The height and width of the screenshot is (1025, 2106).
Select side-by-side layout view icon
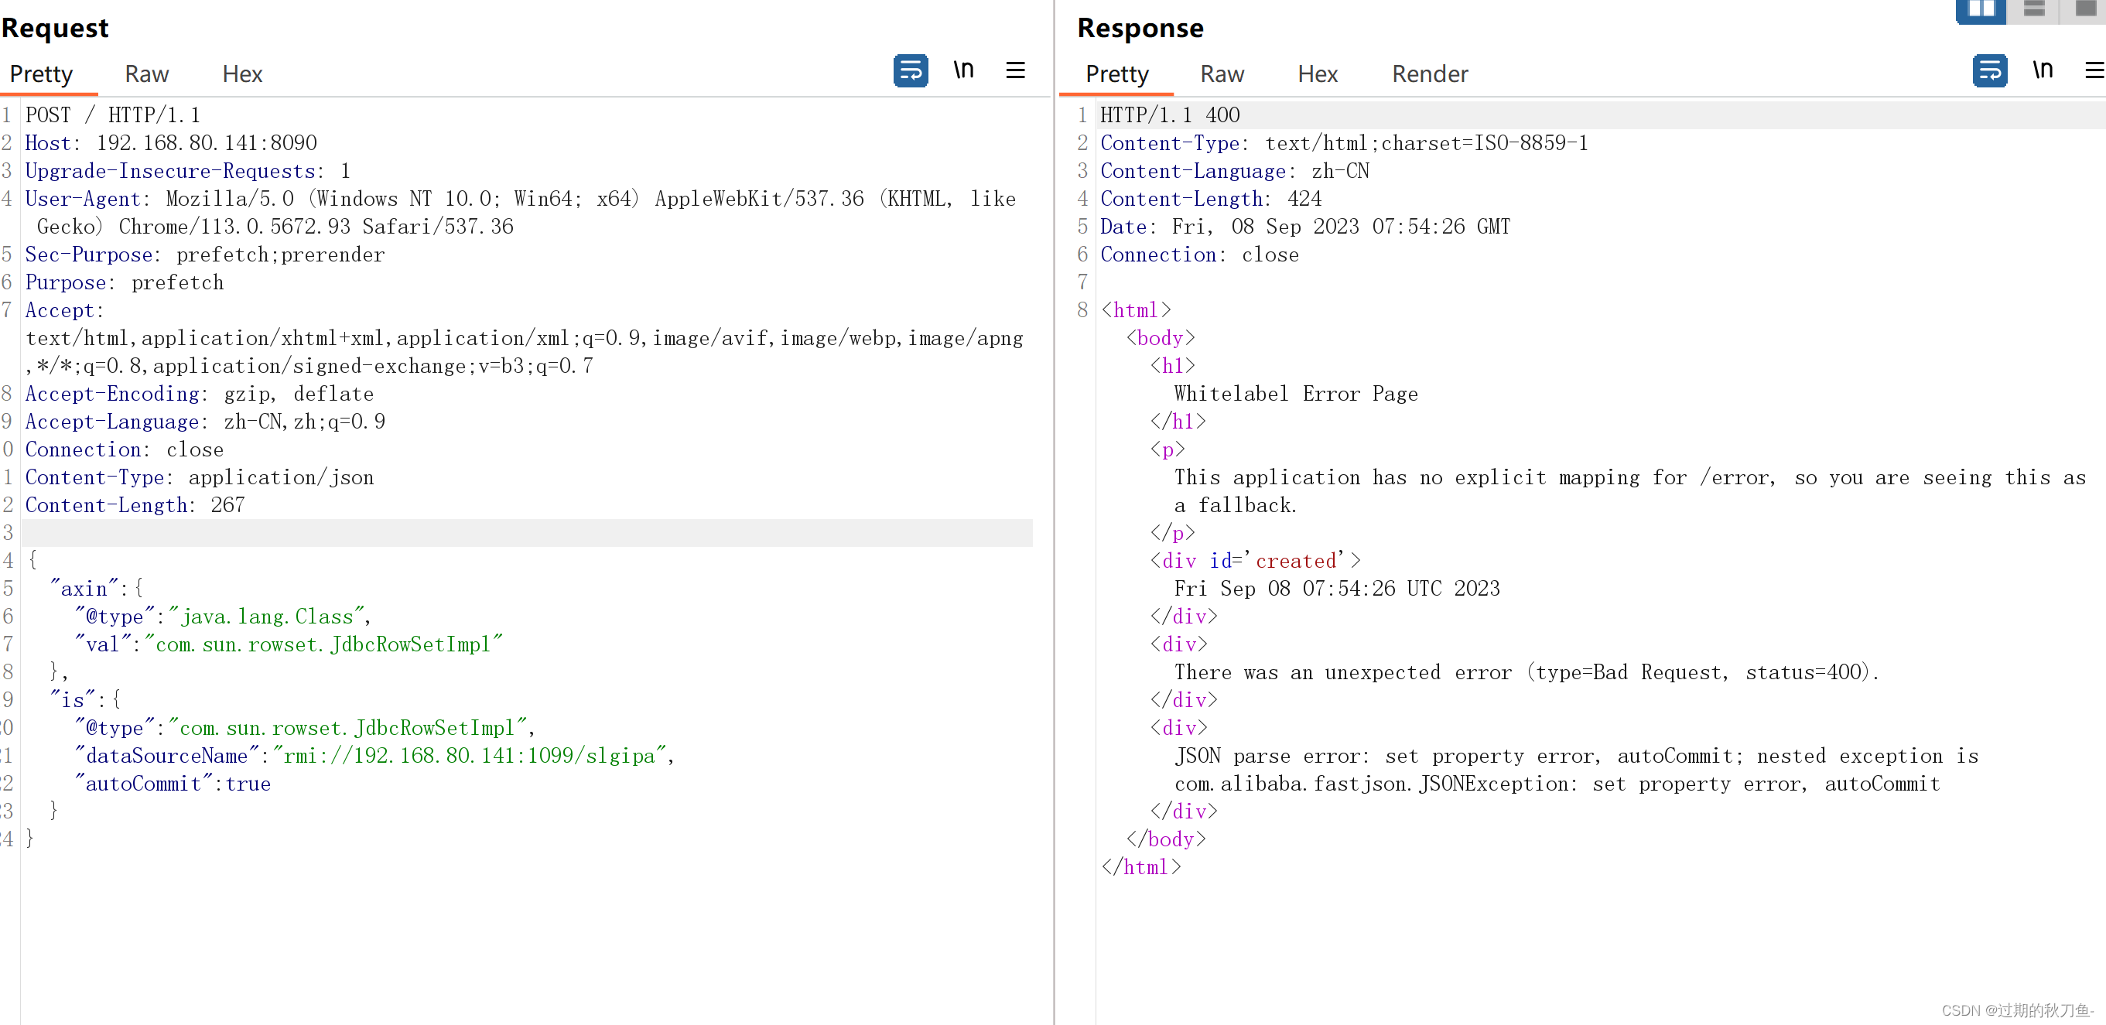click(1980, 10)
